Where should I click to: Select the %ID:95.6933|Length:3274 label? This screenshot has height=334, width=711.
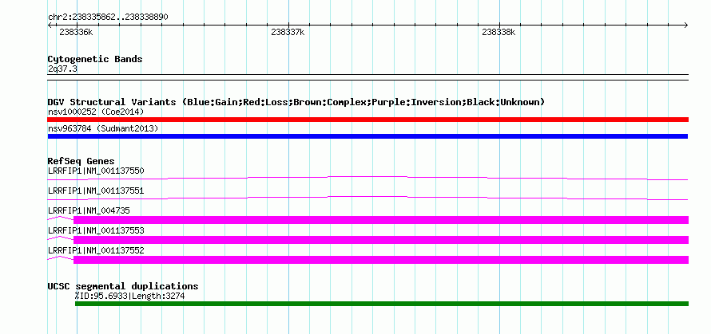pyautogui.click(x=129, y=296)
